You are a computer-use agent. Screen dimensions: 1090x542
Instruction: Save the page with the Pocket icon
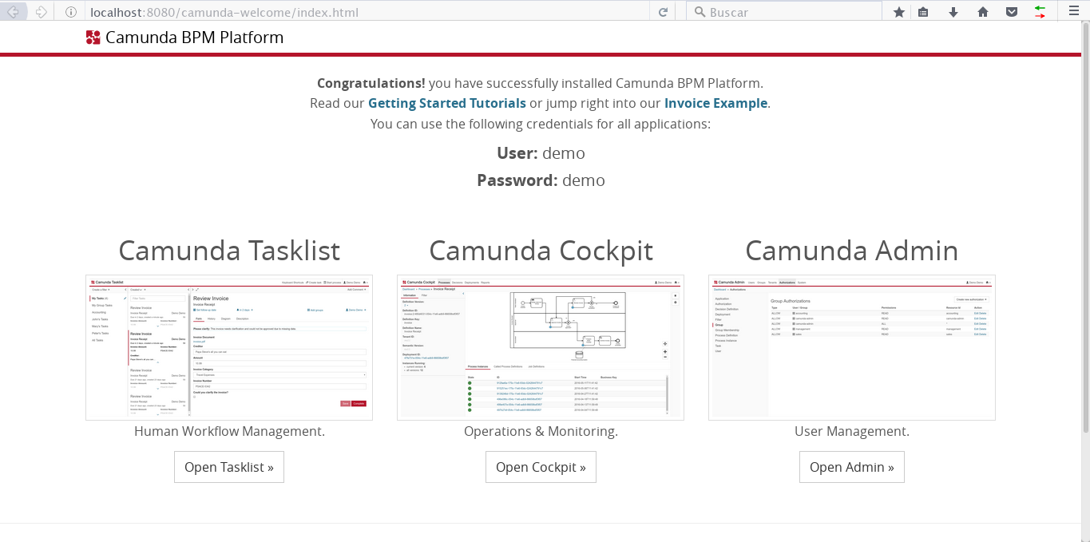click(1013, 11)
